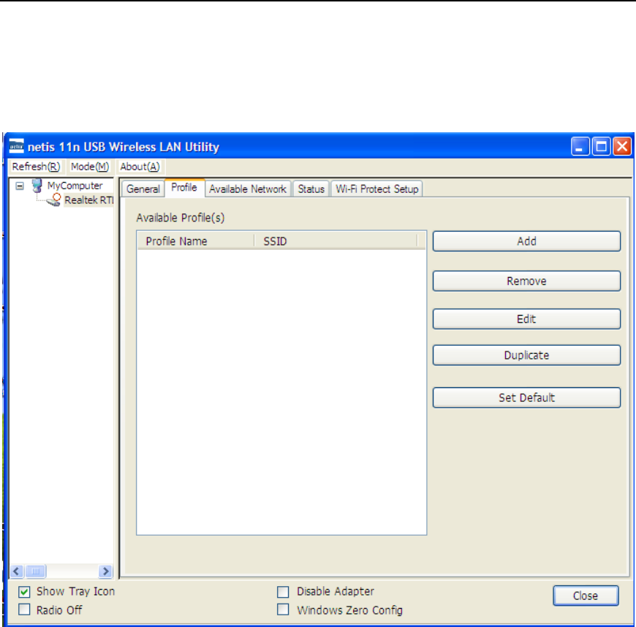Enable Windows Zero Config checkbox
The image size is (636, 627).
pos(283,609)
